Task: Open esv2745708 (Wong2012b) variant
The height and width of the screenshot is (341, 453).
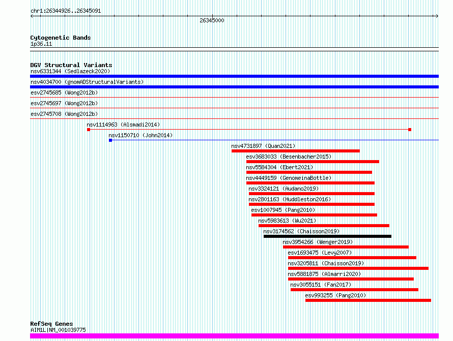Action: point(64,114)
